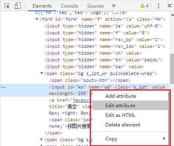
Task: Select the input name="ch" line
Action: [93, 53]
